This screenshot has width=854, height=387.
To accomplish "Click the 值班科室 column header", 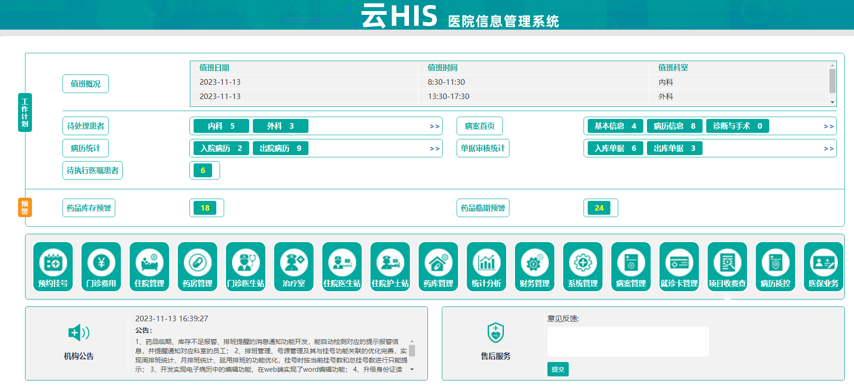I will (673, 68).
